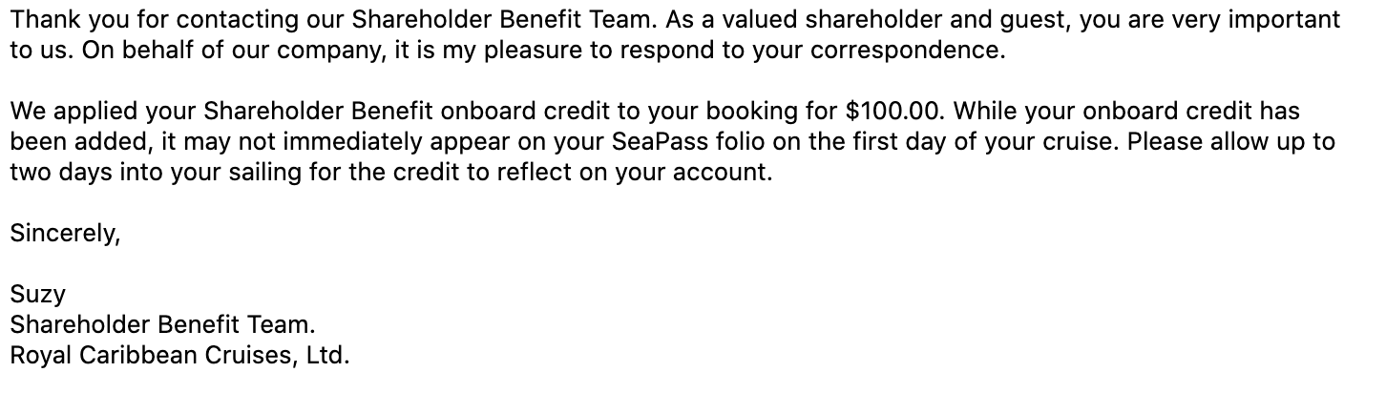
Task: Click the word "correspondence" in first paragraph
Action: click(x=905, y=50)
